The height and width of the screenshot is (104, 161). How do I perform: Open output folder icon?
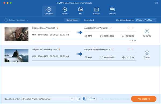[x=78, y=99]
